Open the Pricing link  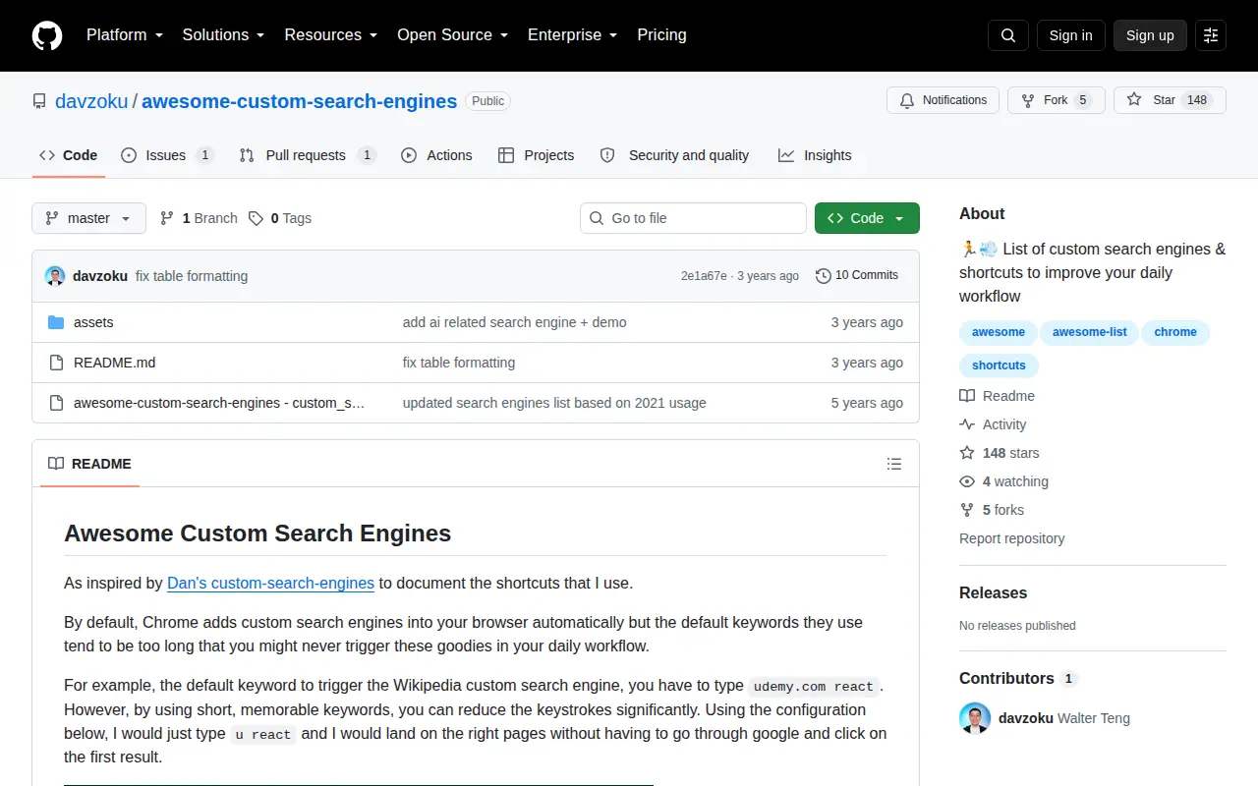pos(661,35)
